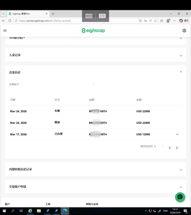
Task: Refresh the browser page
Action: (10, 21)
